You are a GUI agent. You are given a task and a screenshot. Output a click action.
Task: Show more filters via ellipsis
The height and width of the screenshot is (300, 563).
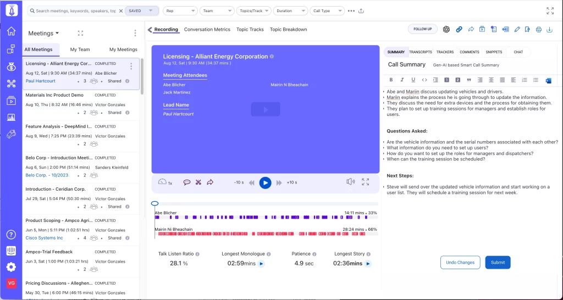[351, 11]
